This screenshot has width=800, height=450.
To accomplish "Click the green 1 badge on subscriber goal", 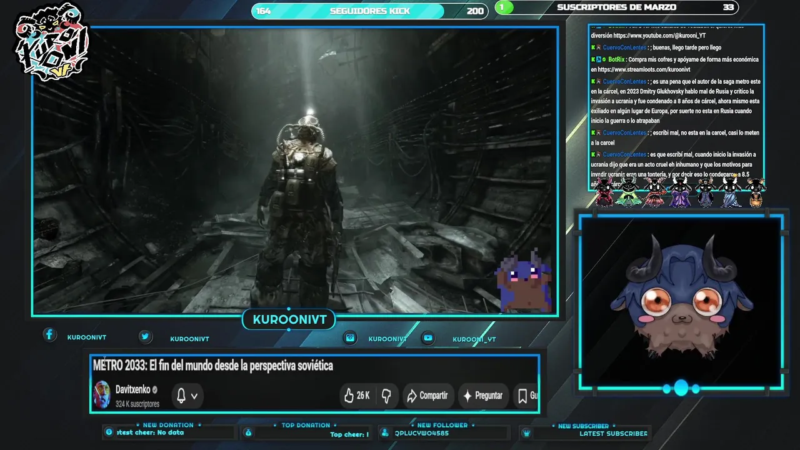I will click(503, 7).
